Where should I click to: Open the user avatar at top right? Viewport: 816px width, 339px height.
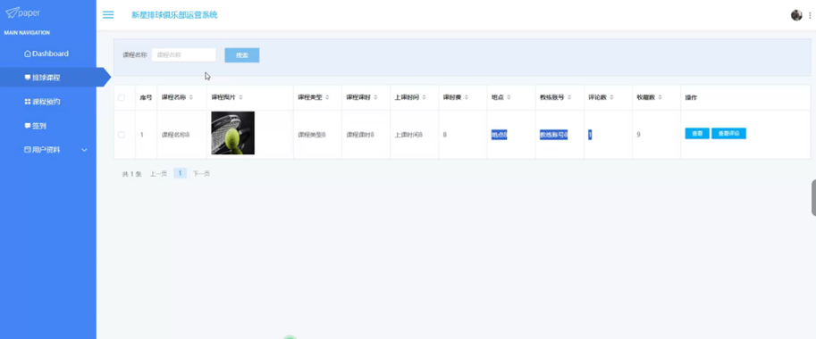point(796,15)
